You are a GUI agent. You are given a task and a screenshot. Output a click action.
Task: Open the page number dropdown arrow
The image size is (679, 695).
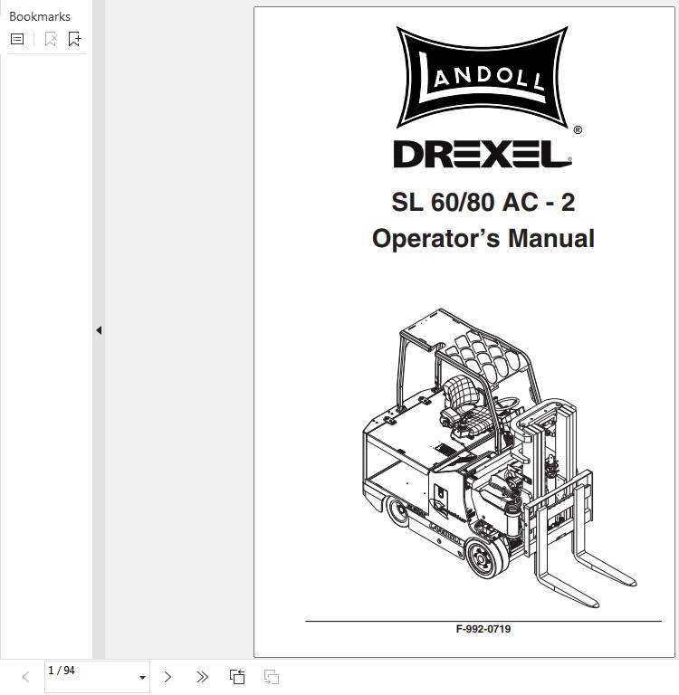[x=142, y=677]
